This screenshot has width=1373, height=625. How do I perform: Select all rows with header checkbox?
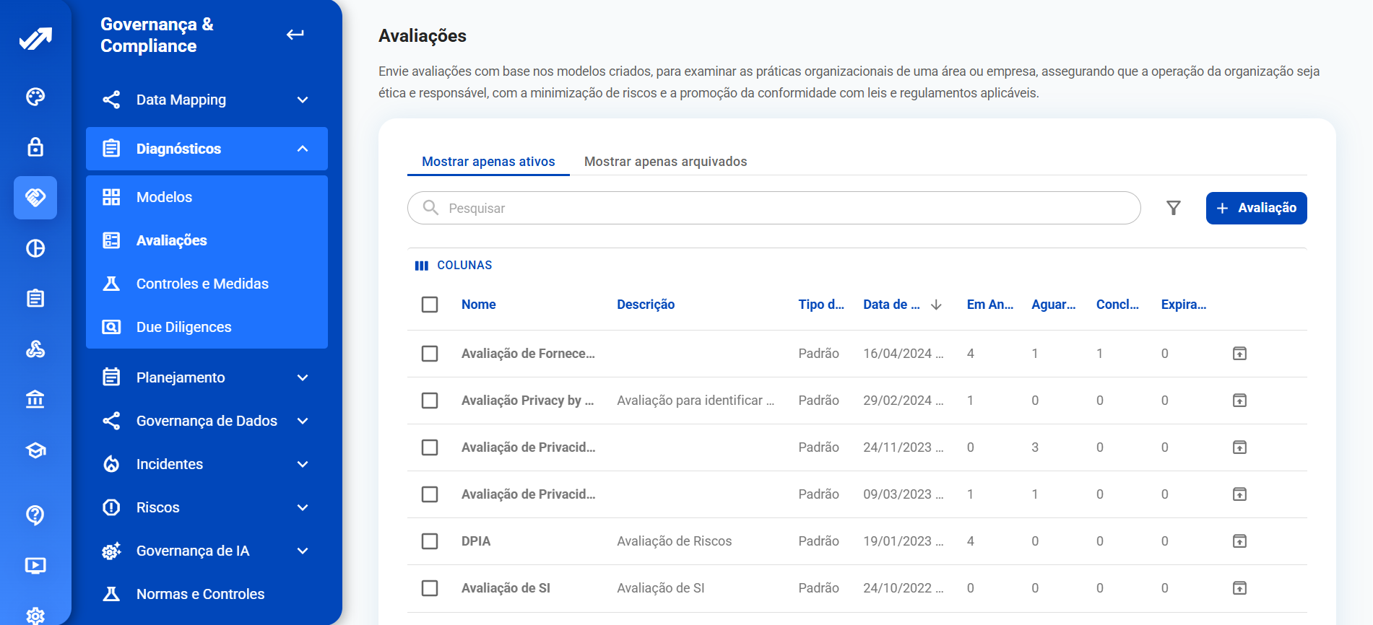(430, 305)
